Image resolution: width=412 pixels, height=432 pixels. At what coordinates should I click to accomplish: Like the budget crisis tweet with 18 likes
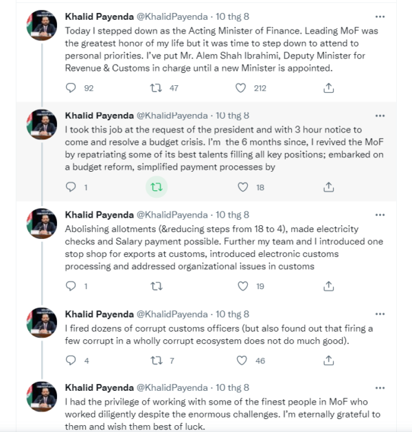point(241,187)
